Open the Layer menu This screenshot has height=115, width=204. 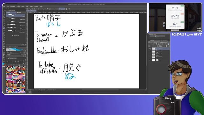pos(18,6)
